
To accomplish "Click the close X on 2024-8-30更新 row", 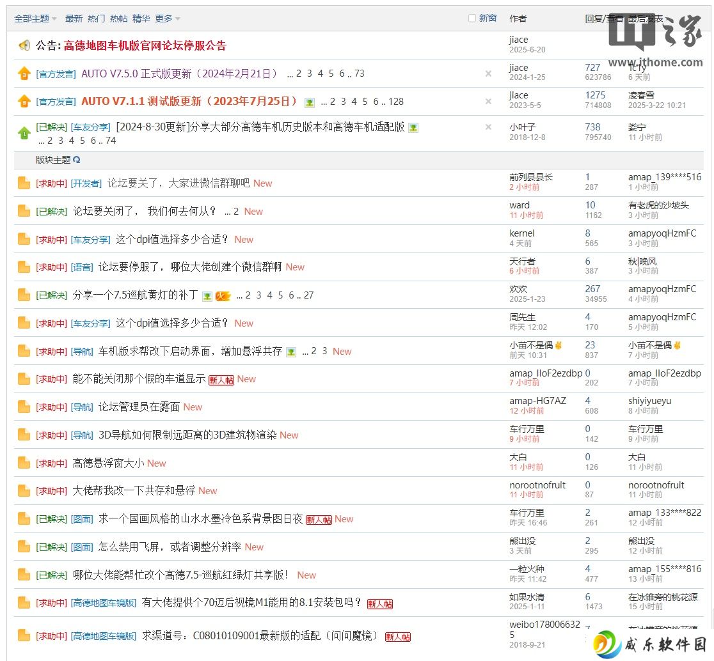I will coord(488,127).
